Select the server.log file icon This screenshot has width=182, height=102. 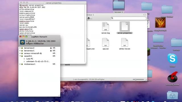pyautogui.click(x=106, y=26)
